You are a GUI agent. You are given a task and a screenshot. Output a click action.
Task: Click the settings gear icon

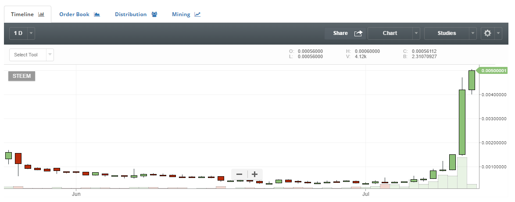pyautogui.click(x=488, y=33)
